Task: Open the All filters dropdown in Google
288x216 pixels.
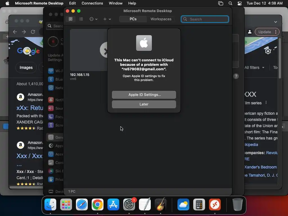Action: (x=254, y=67)
